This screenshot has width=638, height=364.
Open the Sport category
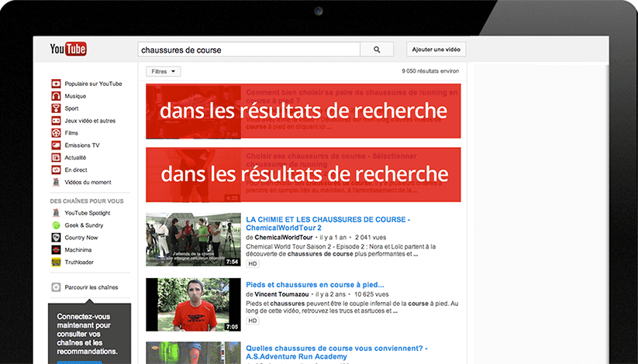(x=71, y=108)
